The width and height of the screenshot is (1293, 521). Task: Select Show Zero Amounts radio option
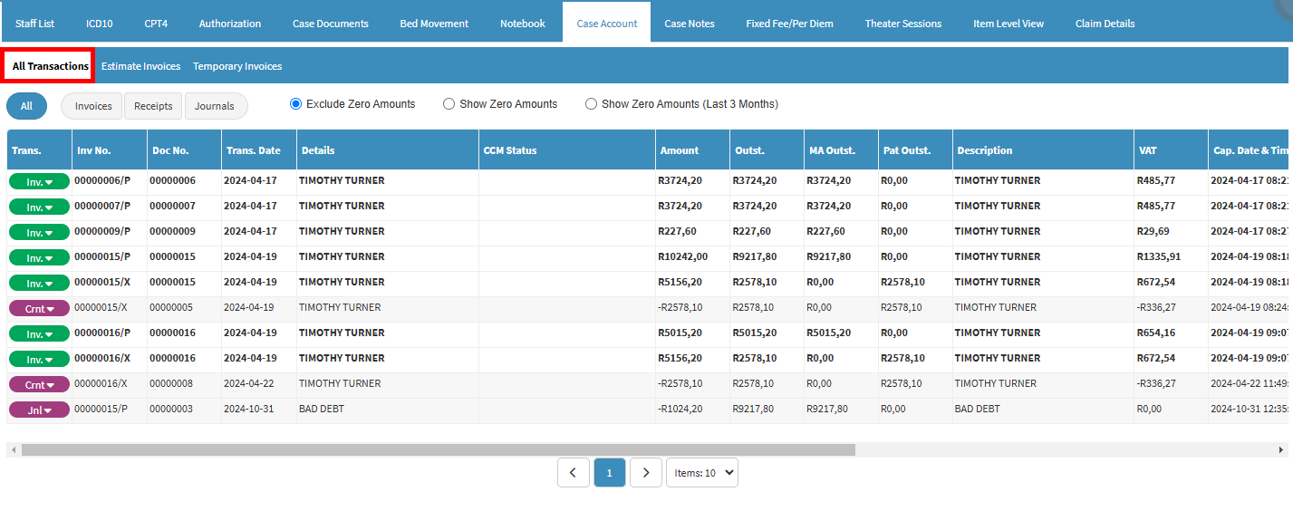(449, 104)
